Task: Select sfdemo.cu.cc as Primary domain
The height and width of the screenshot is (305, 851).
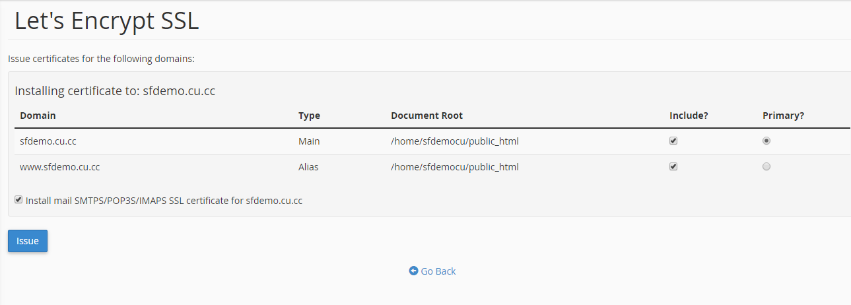Action: click(766, 141)
